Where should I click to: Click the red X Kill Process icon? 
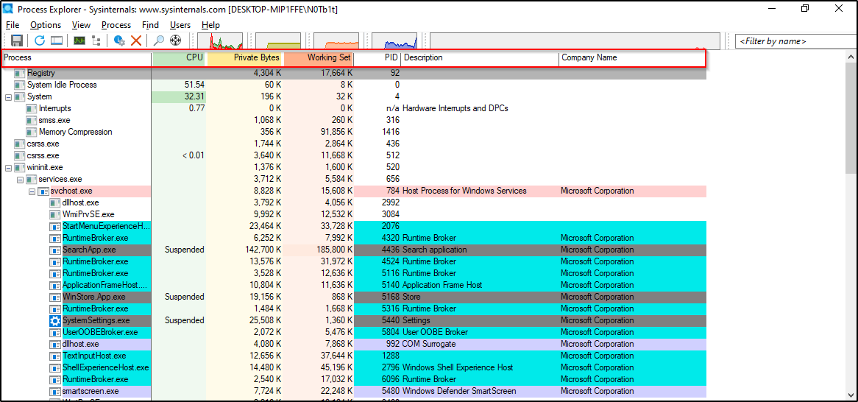click(136, 40)
